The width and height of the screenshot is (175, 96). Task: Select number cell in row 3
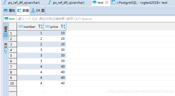pos(30,44)
